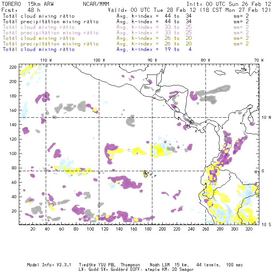Click "60" on the left vertical axis
Viewport: 273px width, 273px height.
click(x=14, y=182)
